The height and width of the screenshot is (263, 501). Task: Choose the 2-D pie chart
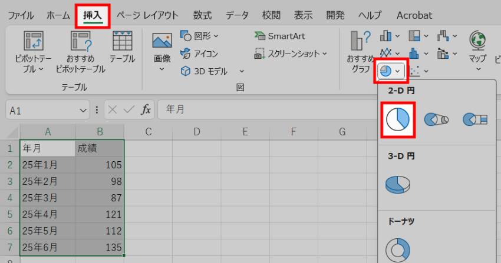(x=398, y=119)
